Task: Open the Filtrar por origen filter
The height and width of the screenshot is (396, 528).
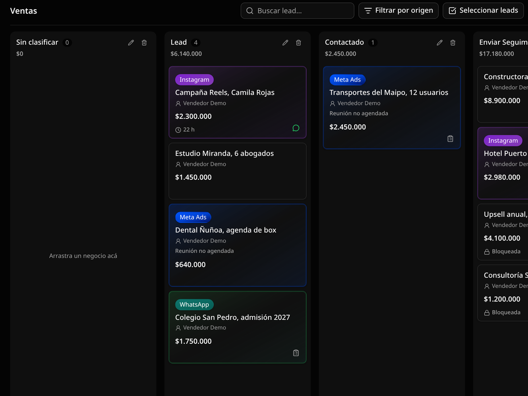Action: pyautogui.click(x=399, y=11)
